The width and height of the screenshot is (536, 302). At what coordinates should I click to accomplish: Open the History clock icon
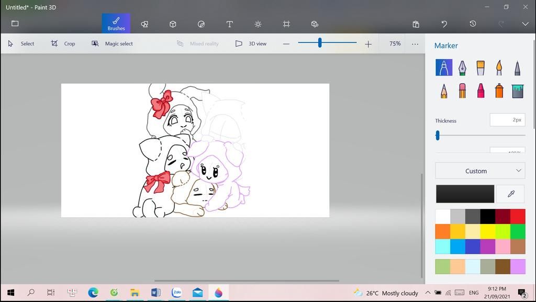click(473, 24)
